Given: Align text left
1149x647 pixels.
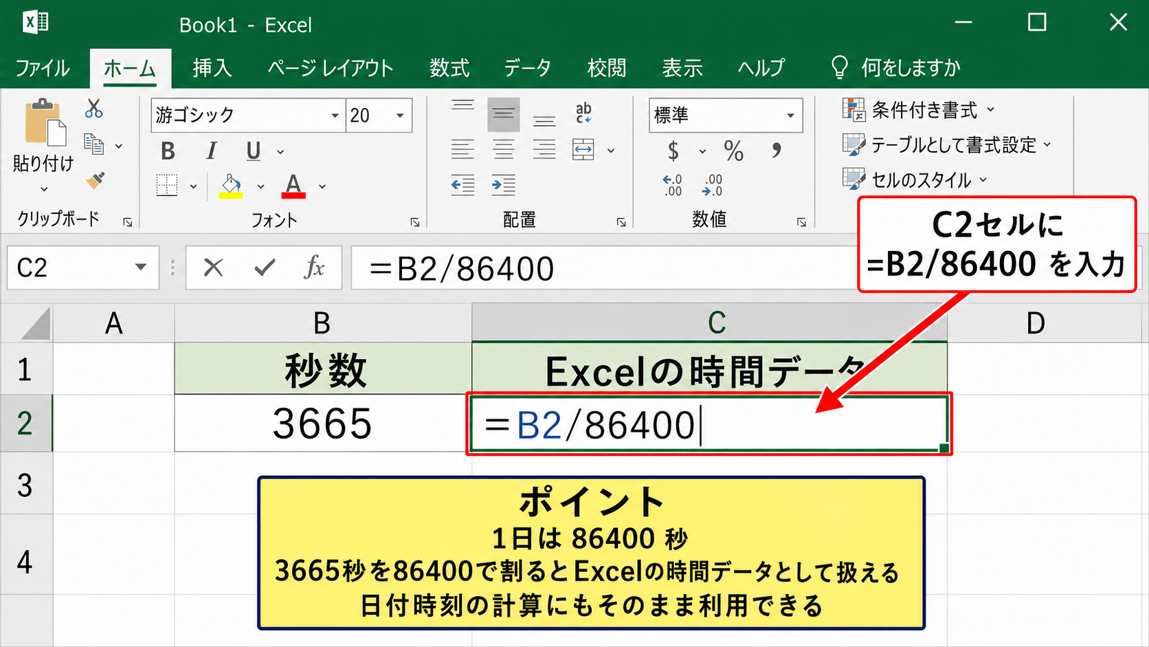Looking at the screenshot, I should [462, 149].
